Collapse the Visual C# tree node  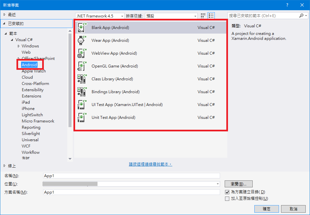click(12, 40)
